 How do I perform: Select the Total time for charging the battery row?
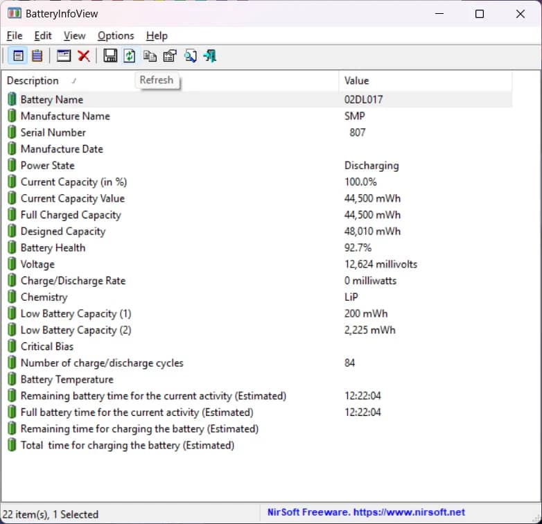coord(258,445)
